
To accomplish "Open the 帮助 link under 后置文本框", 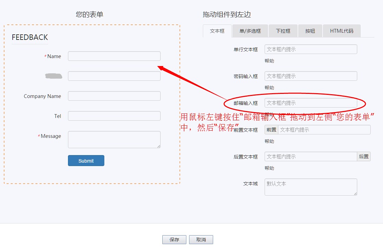I will pos(270,168).
